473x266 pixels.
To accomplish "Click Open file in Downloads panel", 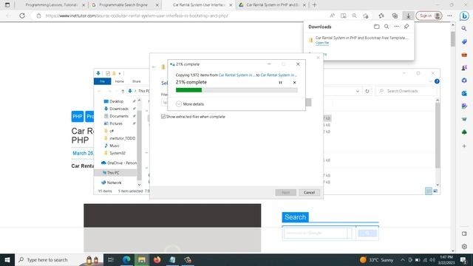I will point(322,43).
